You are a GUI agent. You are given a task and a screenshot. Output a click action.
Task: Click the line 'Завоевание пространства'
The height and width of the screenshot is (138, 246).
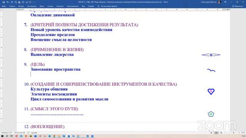[55, 69]
